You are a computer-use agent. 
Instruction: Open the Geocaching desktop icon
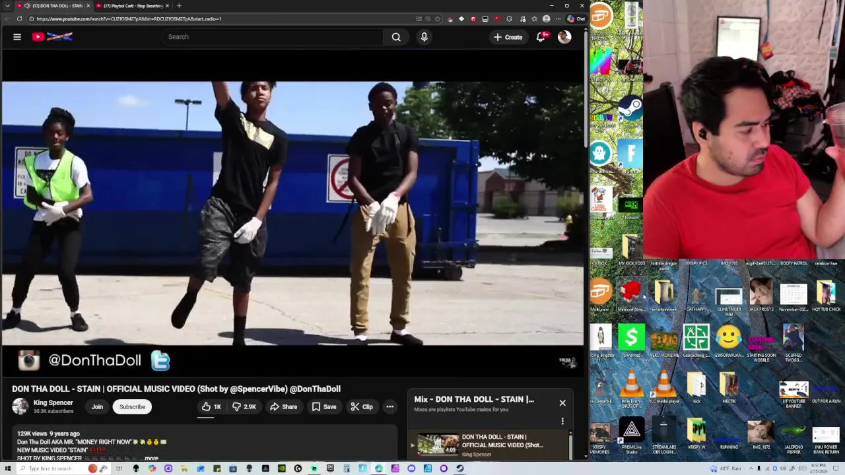tap(696, 341)
